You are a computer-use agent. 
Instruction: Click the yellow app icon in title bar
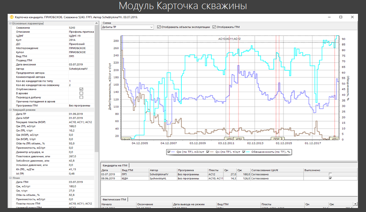[11, 17]
